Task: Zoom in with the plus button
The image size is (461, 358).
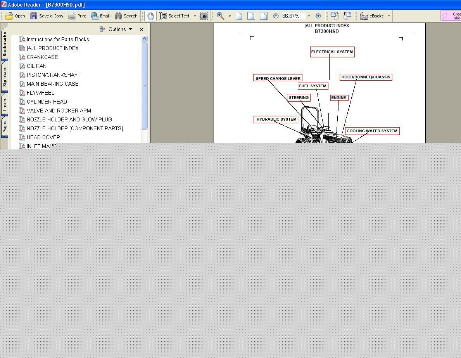Action: coord(318,16)
